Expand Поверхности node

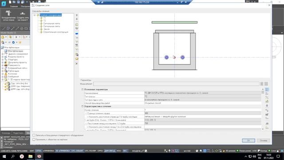pos(3,65)
